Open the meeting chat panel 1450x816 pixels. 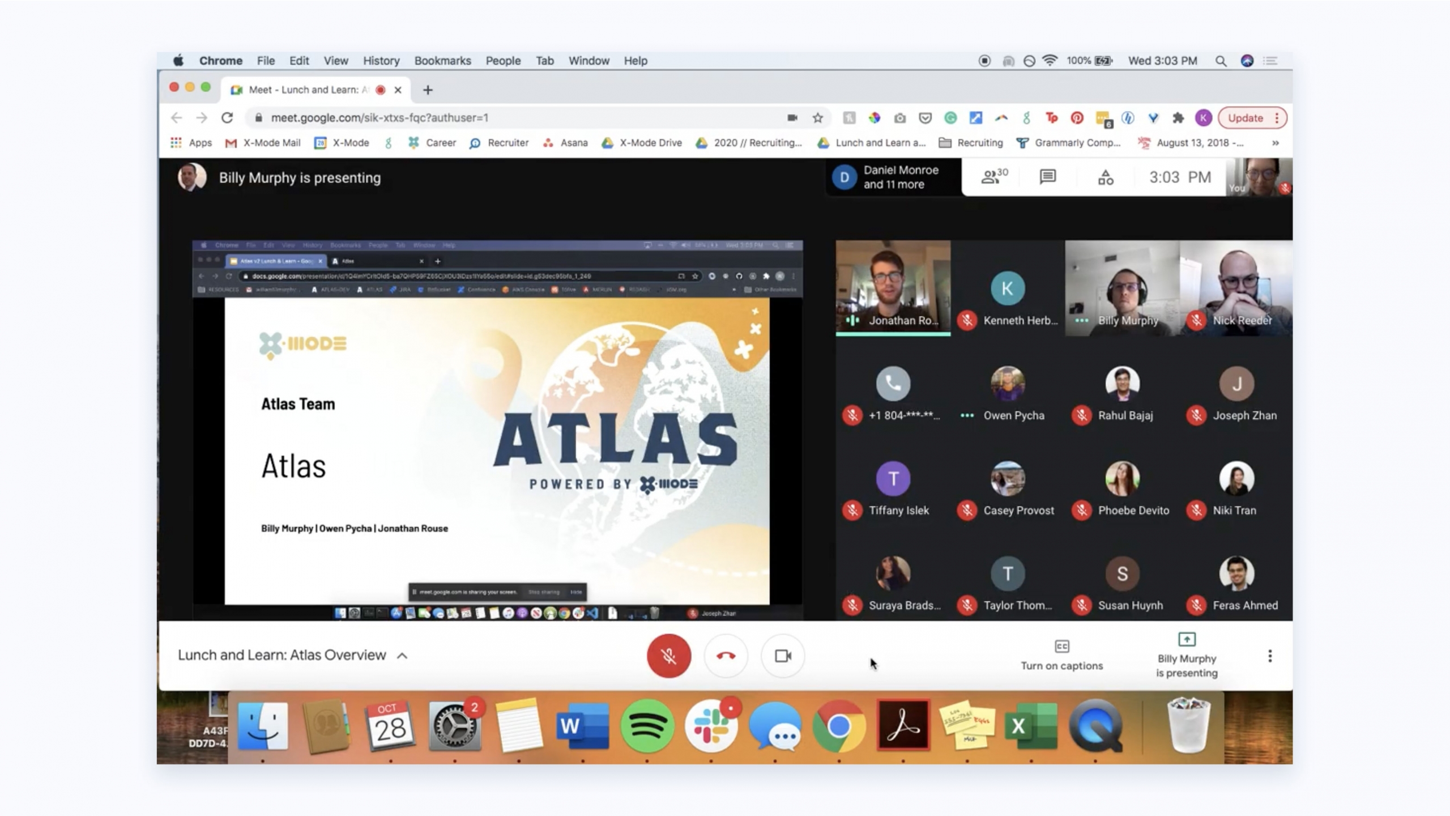(x=1048, y=177)
